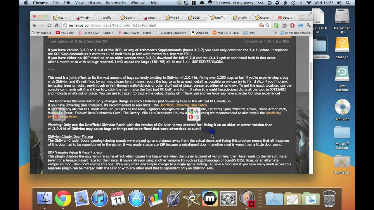Open the App Store from the Dock
Image resolution: width=374 pixels, height=210 pixels.
pyautogui.click(x=136, y=199)
